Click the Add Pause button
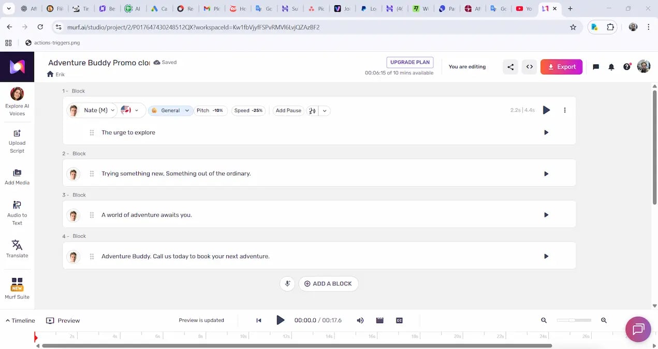Viewport: 658px width, 349px height. (288, 111)
